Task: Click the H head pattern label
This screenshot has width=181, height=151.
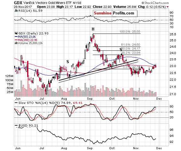Action: point(93,29)
